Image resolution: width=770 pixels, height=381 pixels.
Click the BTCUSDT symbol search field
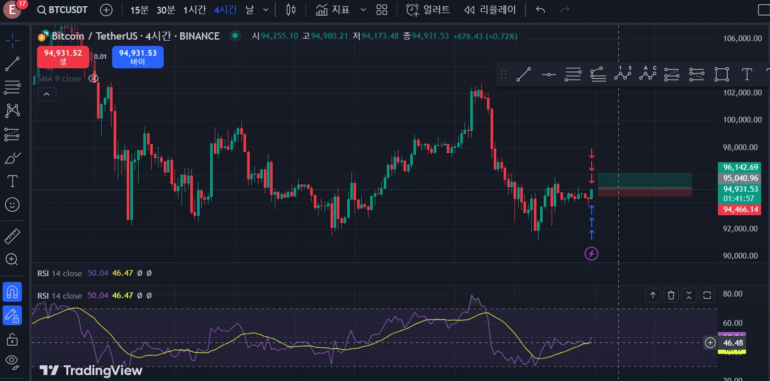click(63, 10)
